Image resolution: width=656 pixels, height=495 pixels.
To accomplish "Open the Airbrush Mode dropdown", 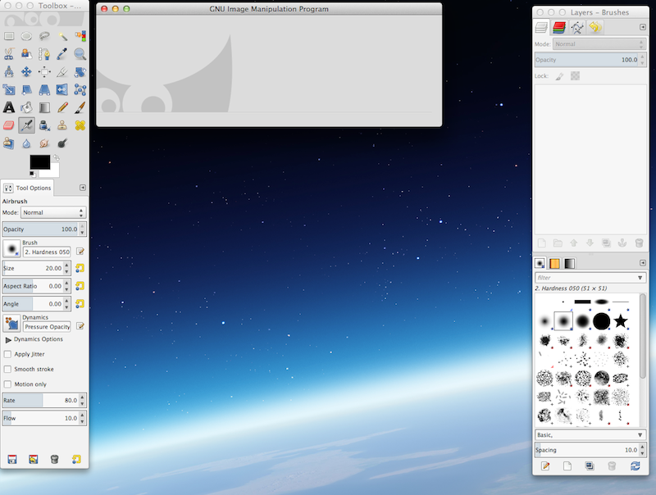I will click(x=53, y=212).
